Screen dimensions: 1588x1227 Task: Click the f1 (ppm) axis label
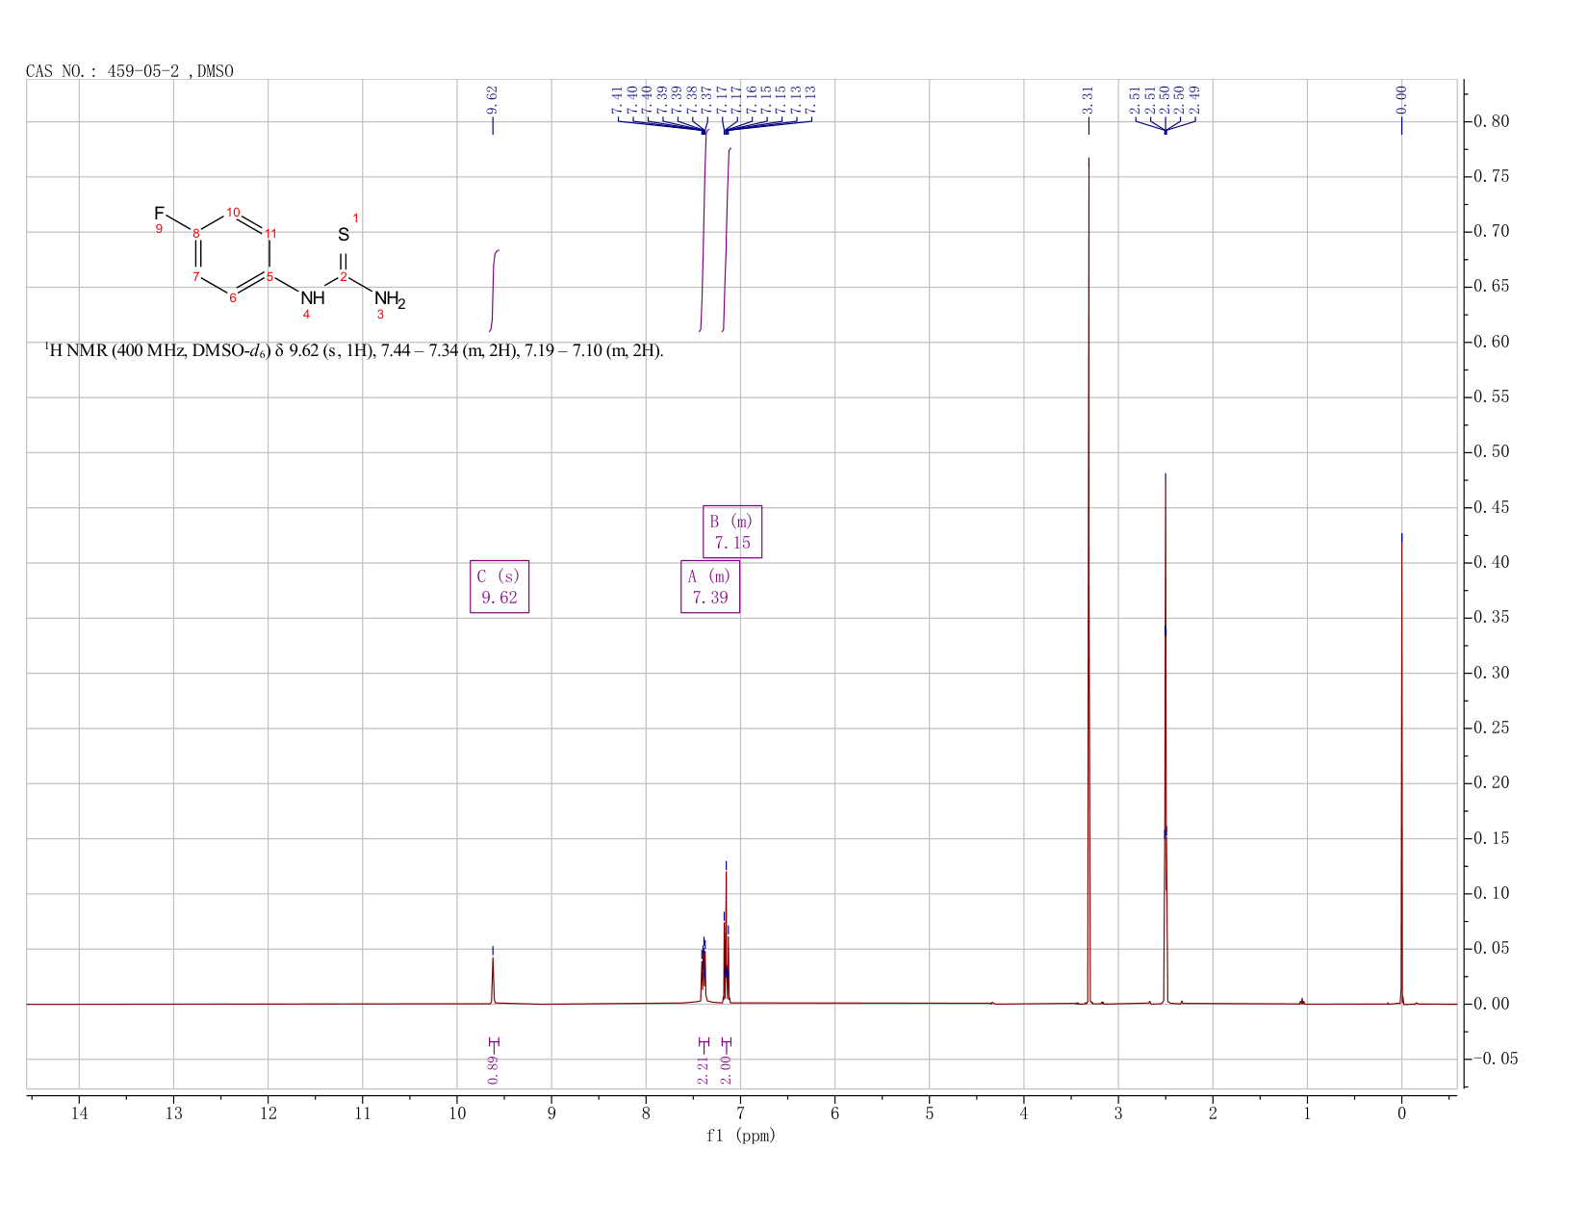click(x=741, y=1136)
